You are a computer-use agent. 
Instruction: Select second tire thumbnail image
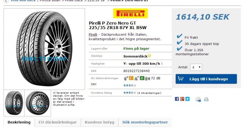(x=38, y=103)
